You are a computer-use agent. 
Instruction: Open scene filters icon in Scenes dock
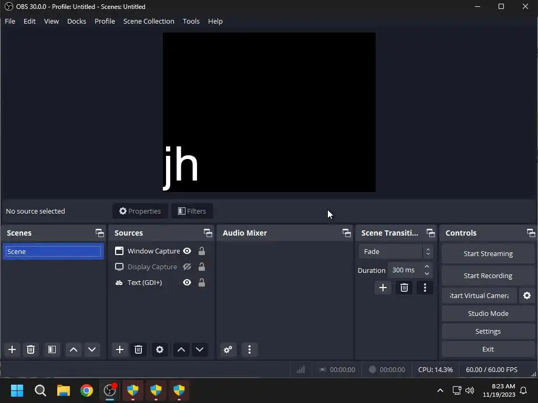tap(52, 349)
